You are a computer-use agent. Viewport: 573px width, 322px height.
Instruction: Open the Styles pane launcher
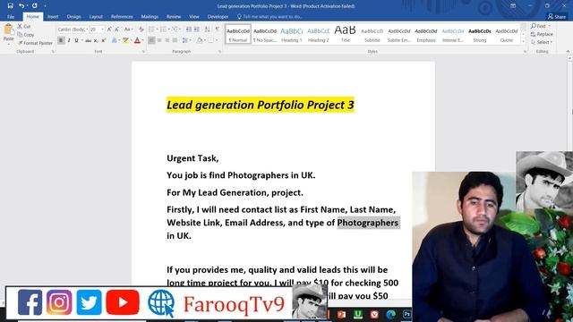(x=525, y=52)
